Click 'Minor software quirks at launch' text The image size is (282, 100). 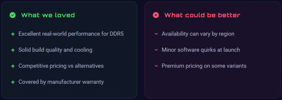(201, 50)
